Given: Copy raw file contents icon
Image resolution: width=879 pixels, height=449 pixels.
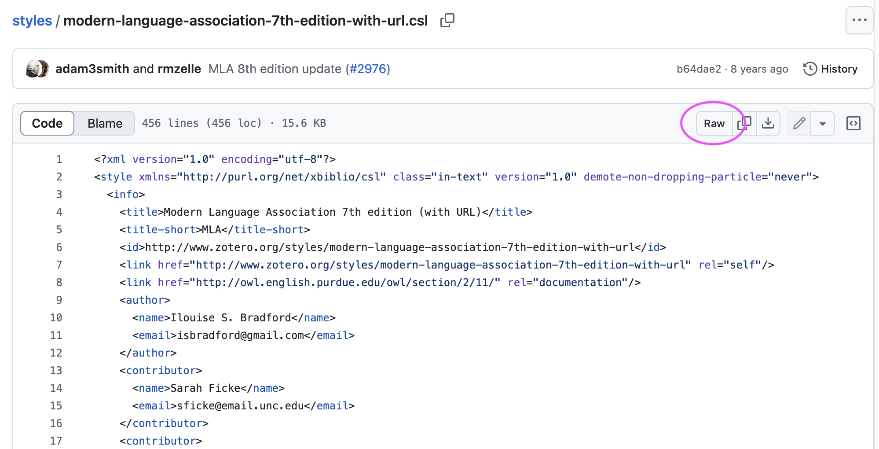Looking at the screenshot, I should tap(744, 124).
